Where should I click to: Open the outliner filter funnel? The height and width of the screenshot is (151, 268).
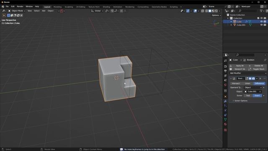[261, 11]
